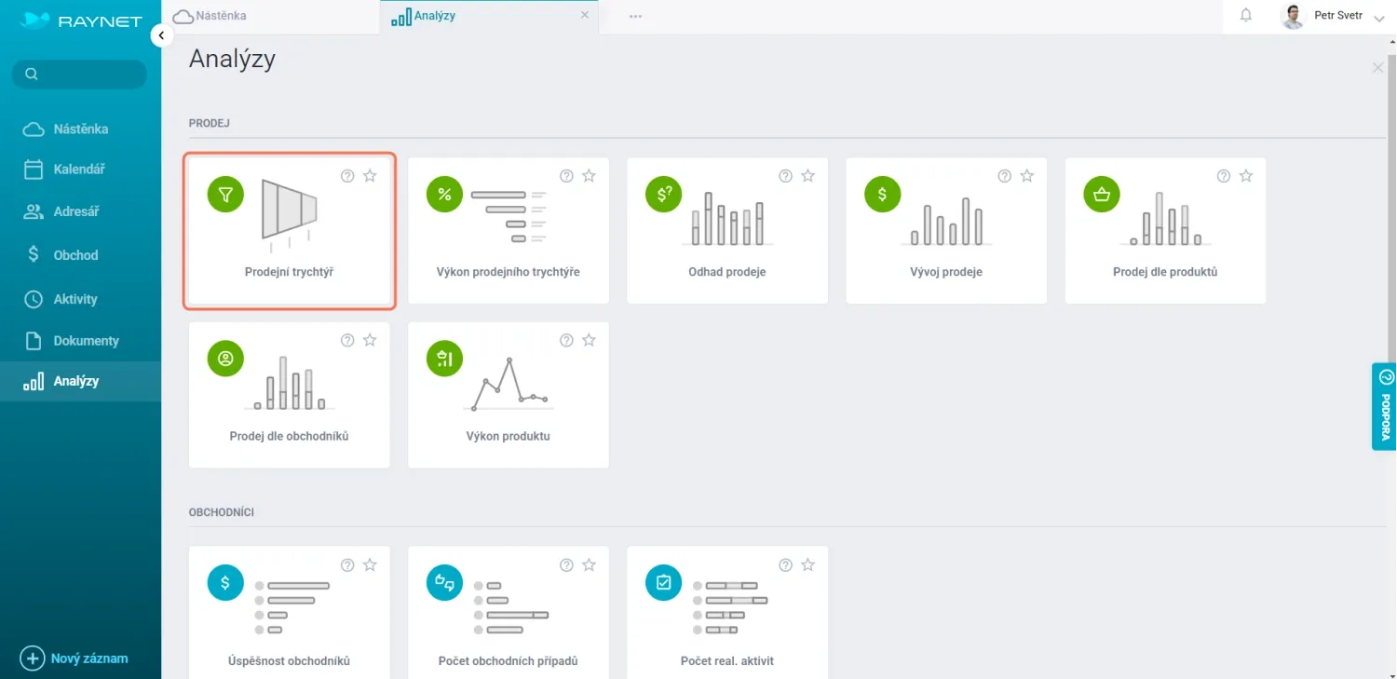Collapse the left sidebar with arrow button
1397x679 pixels.
(x=161, y=35)
